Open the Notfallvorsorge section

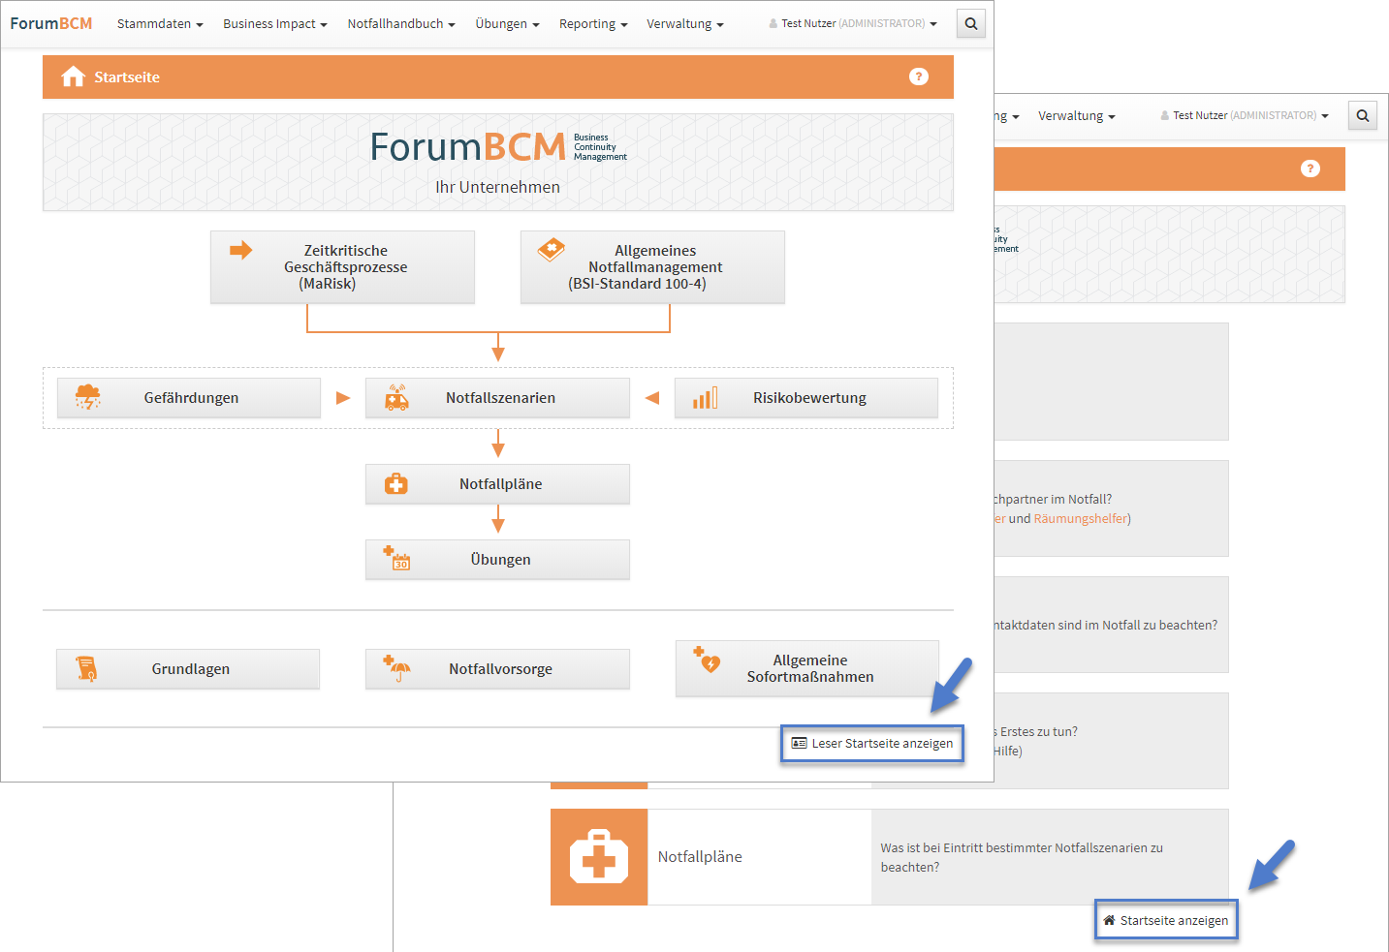click(497, 669)
